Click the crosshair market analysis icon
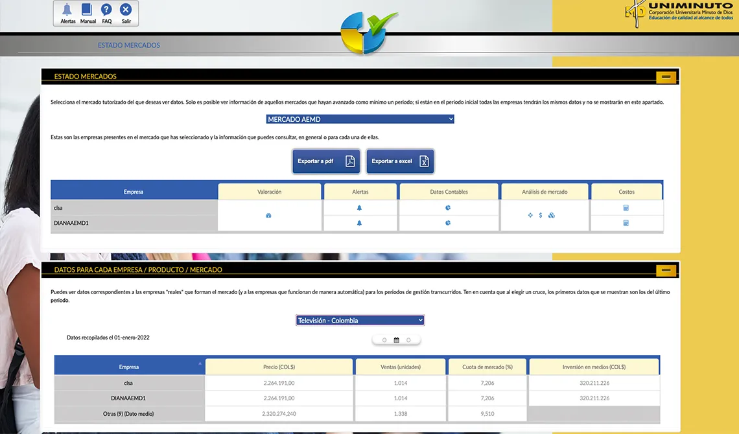739x434 pixels. click(530, 215)
